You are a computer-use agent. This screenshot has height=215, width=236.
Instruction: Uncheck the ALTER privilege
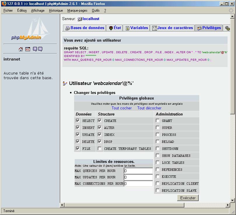coord(99,128)
